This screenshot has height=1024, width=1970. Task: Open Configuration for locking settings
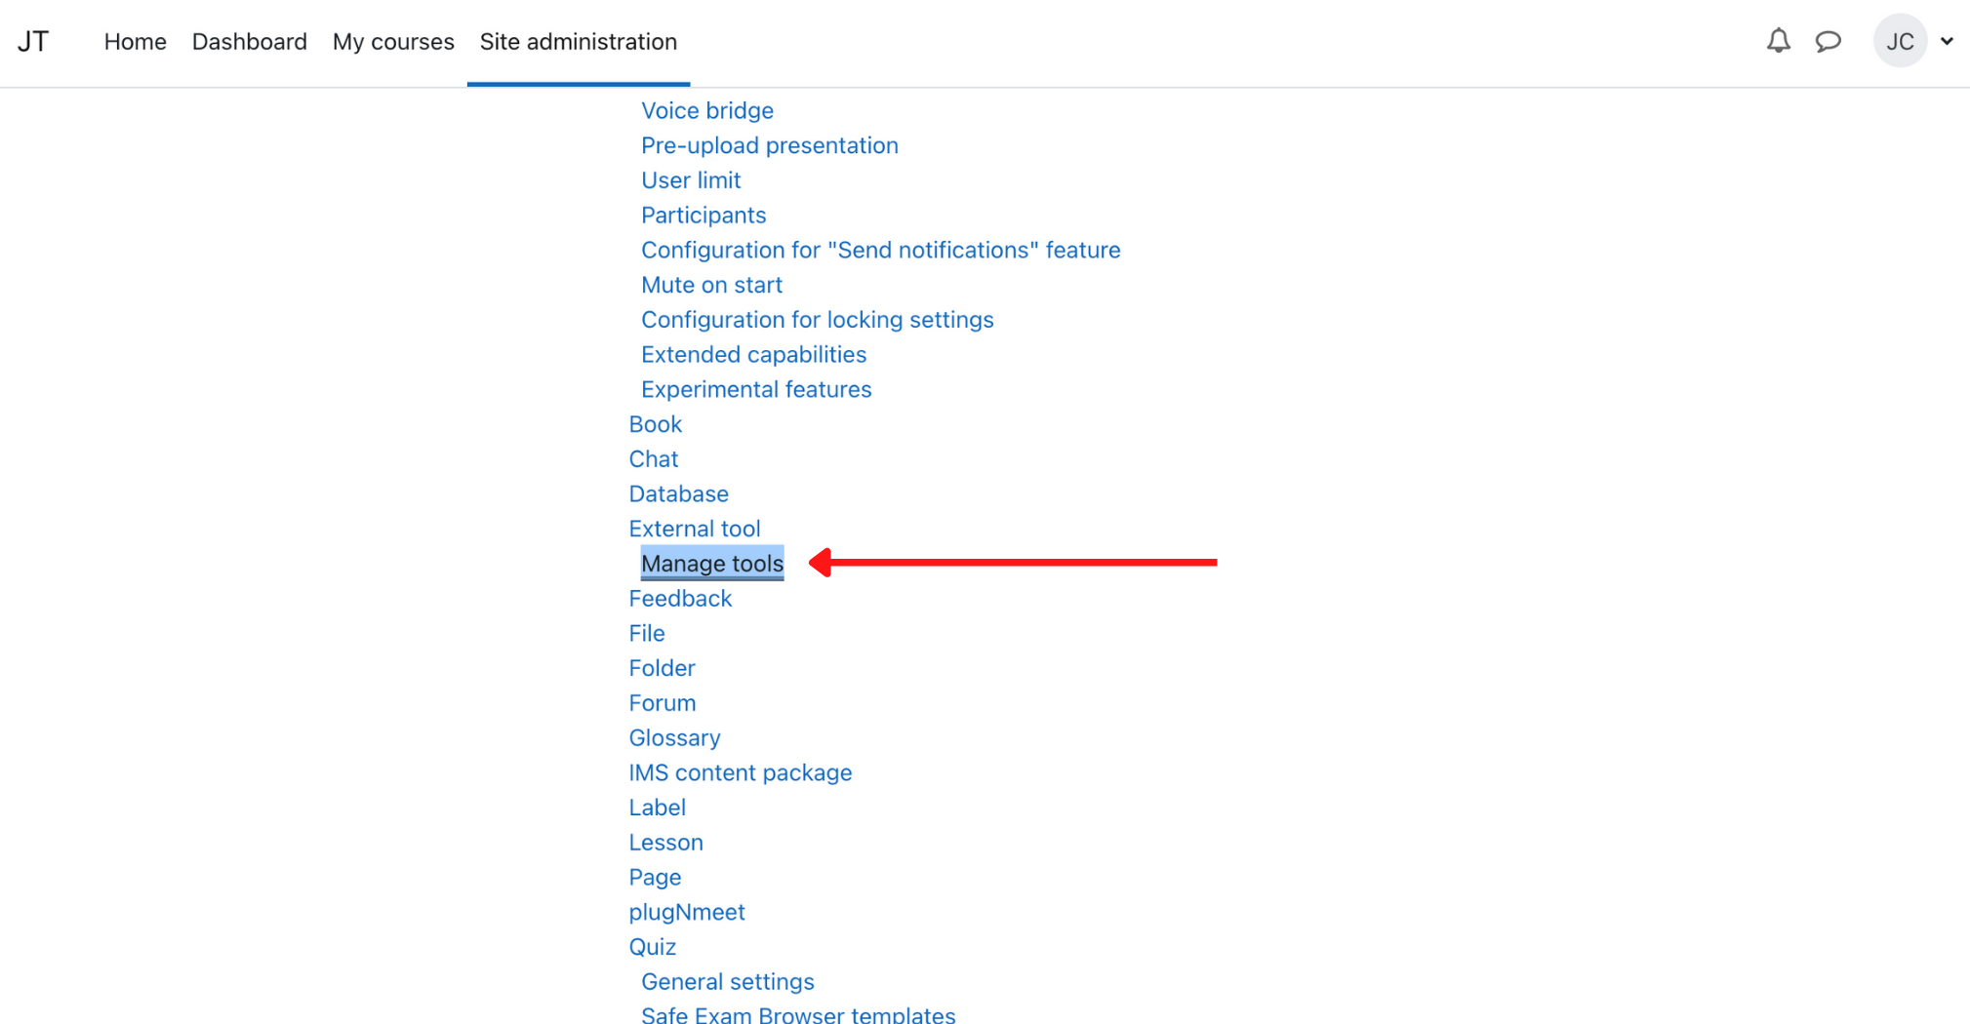coord(817,320)
